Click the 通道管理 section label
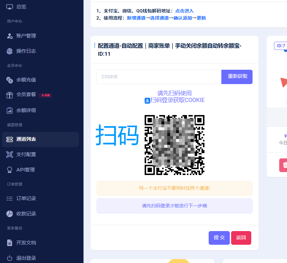This screenshot has width=287, height=263. tap(15, 125)
